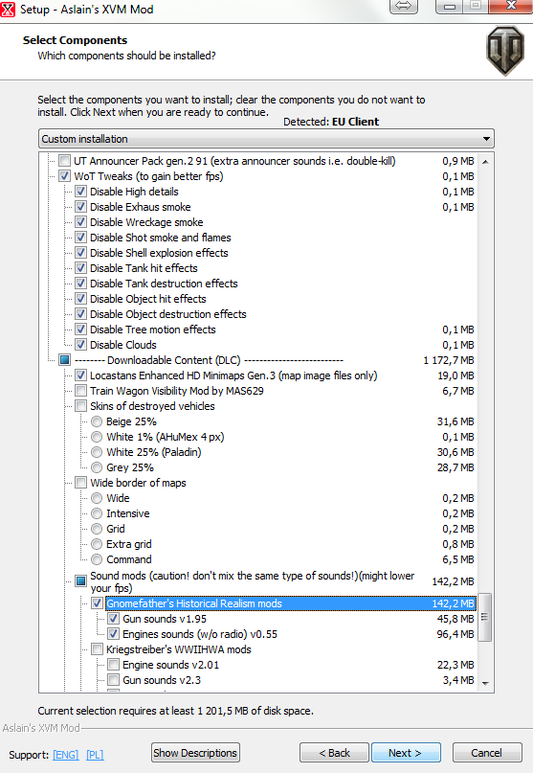The height and width of the screenshot is (773, 533).
Task: Check UT Announcer Pack gen.2 91
Action: [64, 161]
